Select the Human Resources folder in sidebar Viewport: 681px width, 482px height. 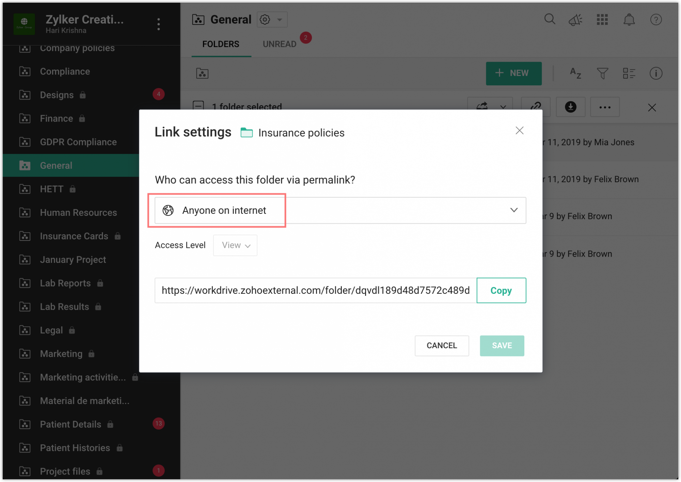point(78,212)
